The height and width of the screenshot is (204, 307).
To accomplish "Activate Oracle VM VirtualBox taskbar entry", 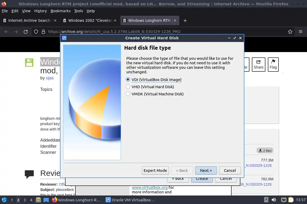I will pos(130,200).
